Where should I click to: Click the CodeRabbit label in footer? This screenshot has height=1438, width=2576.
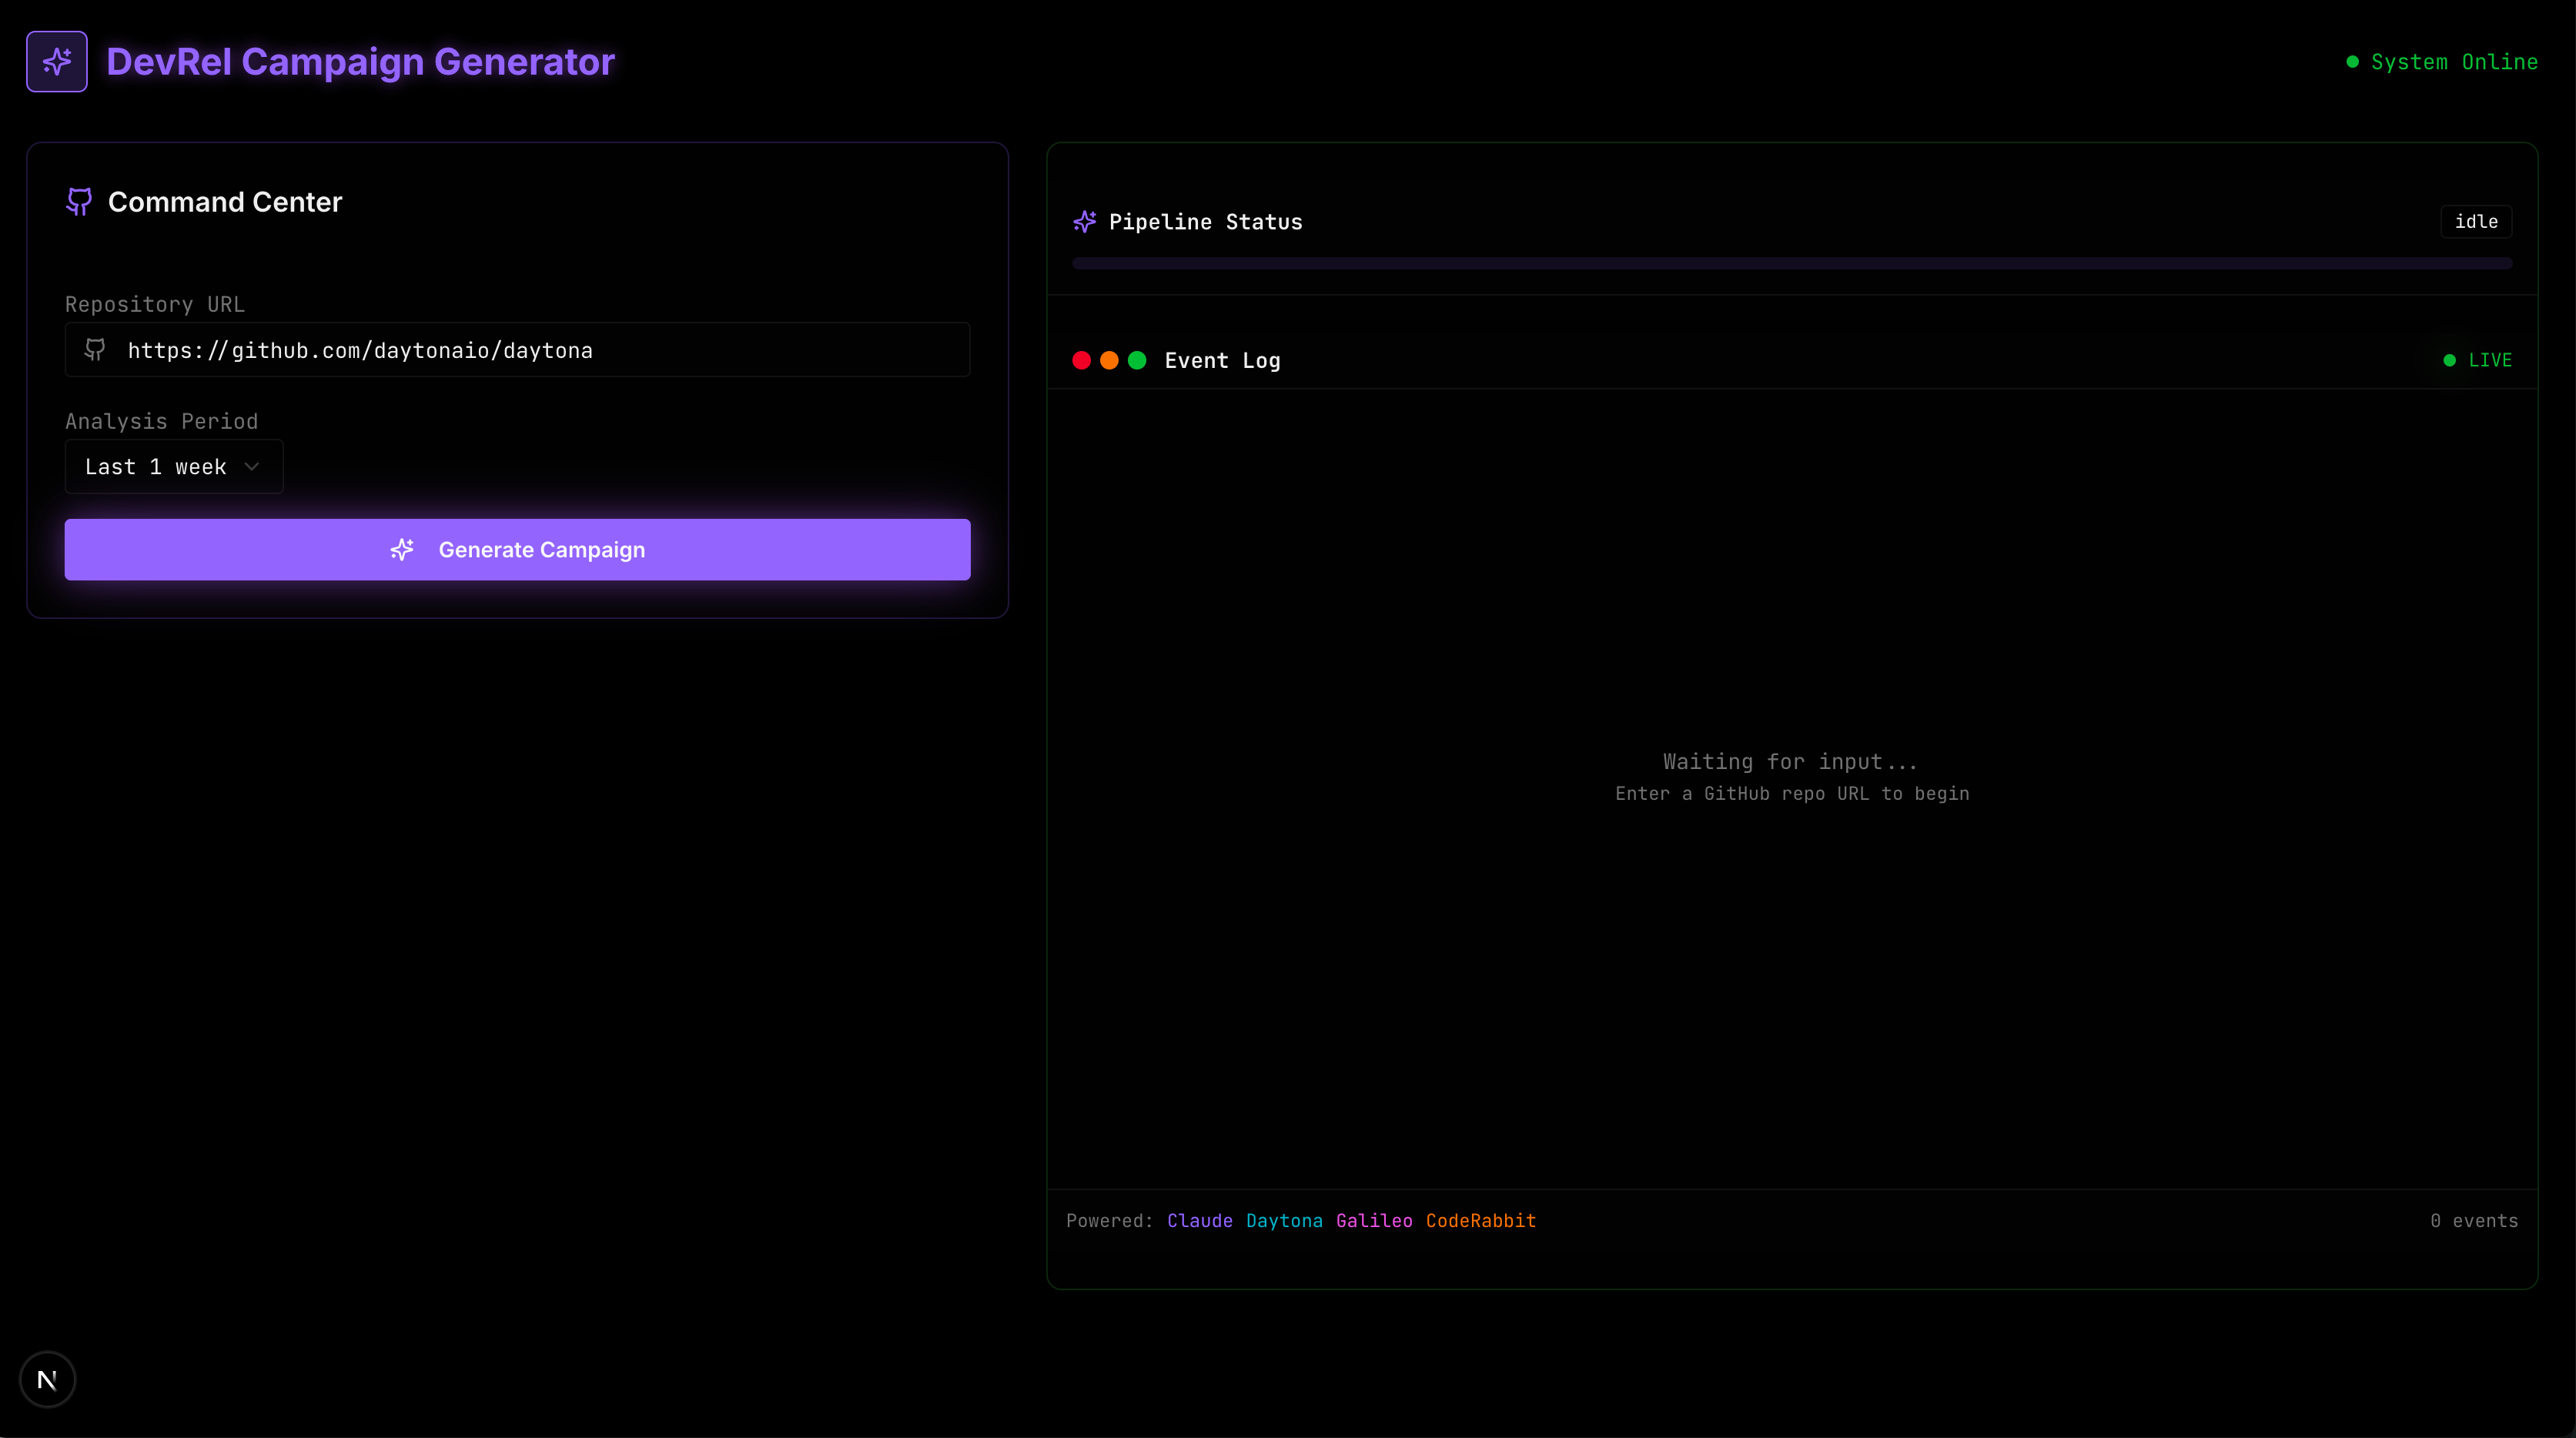pyautogui.click(x=1480, y=1221)
